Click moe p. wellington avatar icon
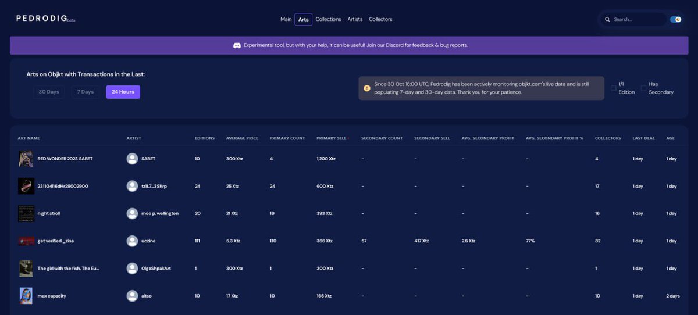Viewport: 698px width, 315px height. click(133, 213)
